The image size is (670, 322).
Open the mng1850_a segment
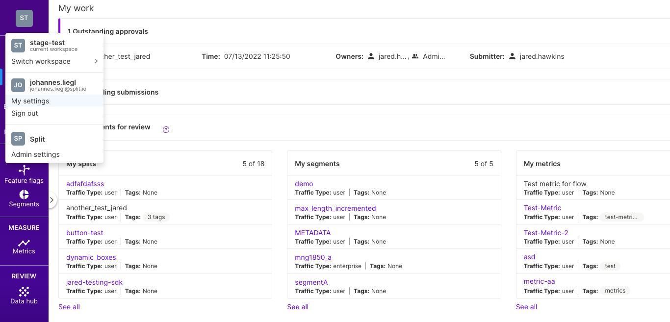pos(313,257)
